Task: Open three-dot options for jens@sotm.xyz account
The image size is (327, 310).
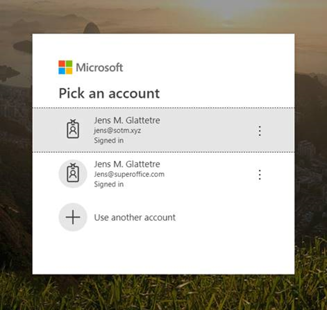Action: [260, 131]
